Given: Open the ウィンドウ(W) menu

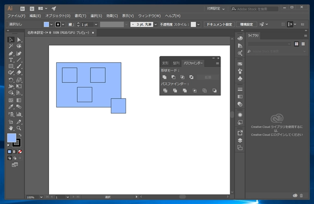Looking at the screenshot, I should click(x=150, y=16).
